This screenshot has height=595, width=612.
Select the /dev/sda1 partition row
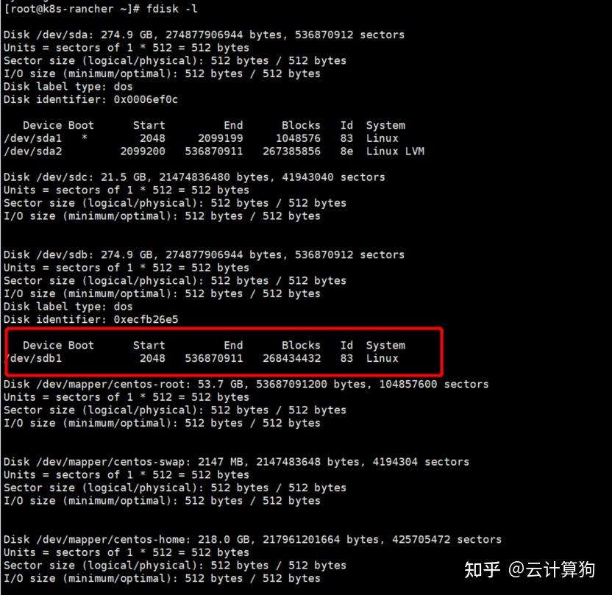(x=201, y=138)
